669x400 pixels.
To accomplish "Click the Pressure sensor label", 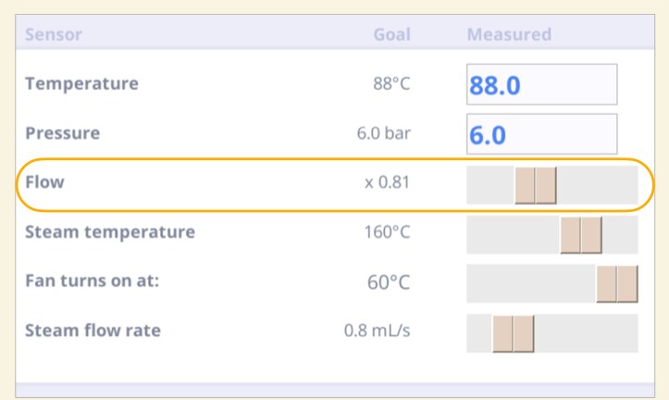I will [x=63, y=132].
